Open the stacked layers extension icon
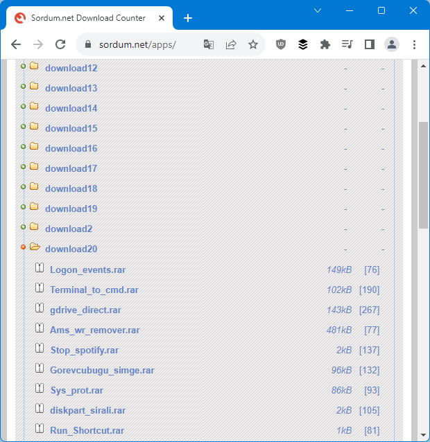The width and height of the screenshot is (430, 442). [303, 44]
